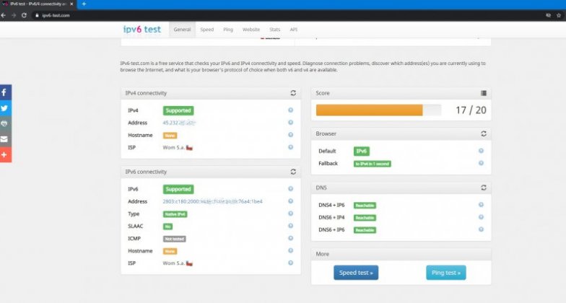This screenshot has height=303, width=566.
Task: Show help for IPv6 Type row
Action: (290, 214)
